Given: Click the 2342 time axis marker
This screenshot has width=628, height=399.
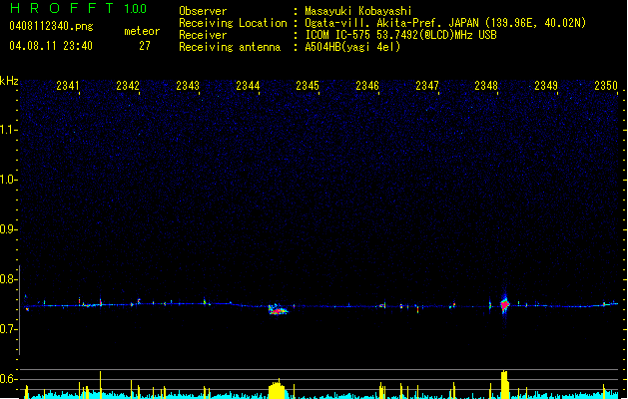Looking at the screenshot, I should tap(128, 86).
